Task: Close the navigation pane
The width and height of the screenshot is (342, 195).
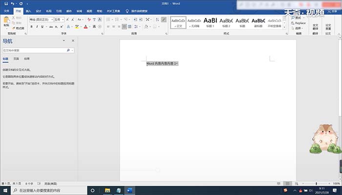Action: click(x=73, y=40)
